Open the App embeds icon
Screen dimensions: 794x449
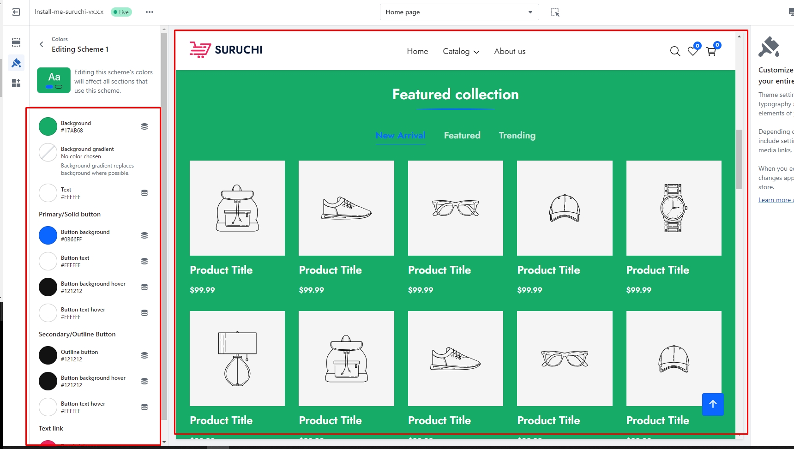[16, 83]
